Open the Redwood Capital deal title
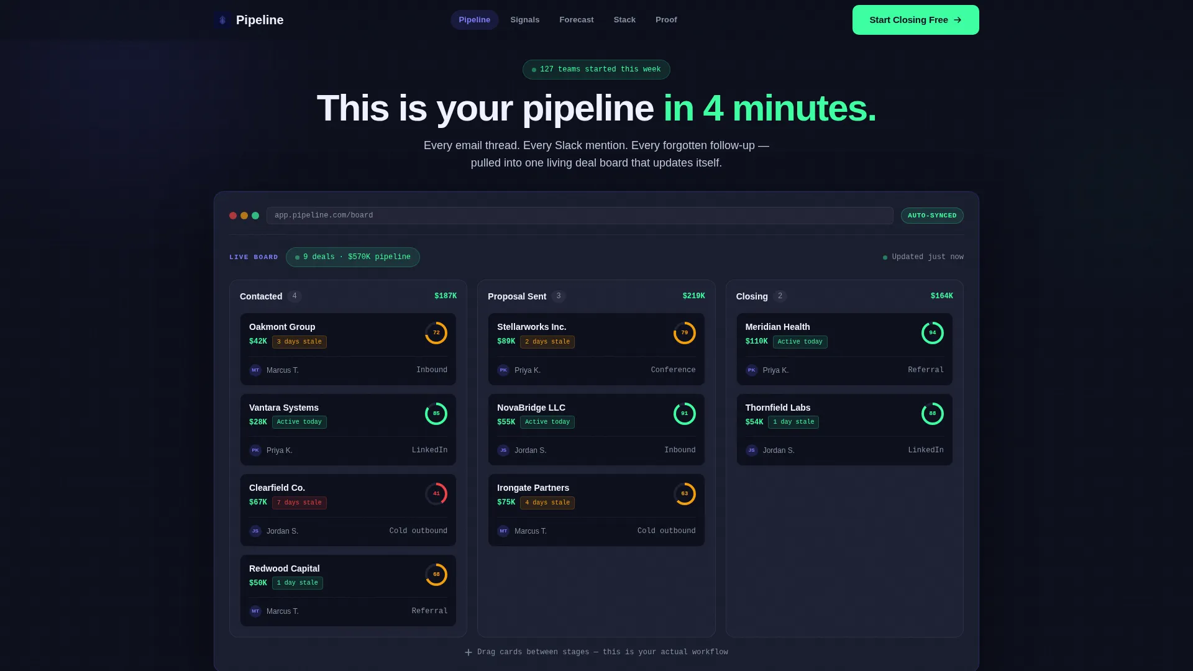This screenshot has height=671, width=1193. tap(285, 568)
